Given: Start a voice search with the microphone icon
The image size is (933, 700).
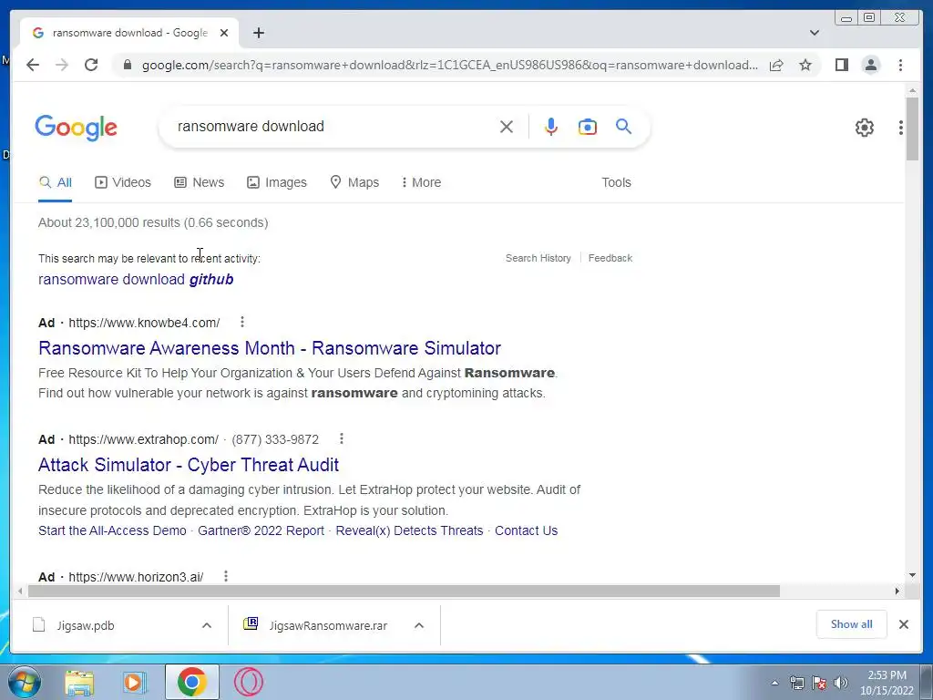Looking at the screenshot, I should pos(551,127).
